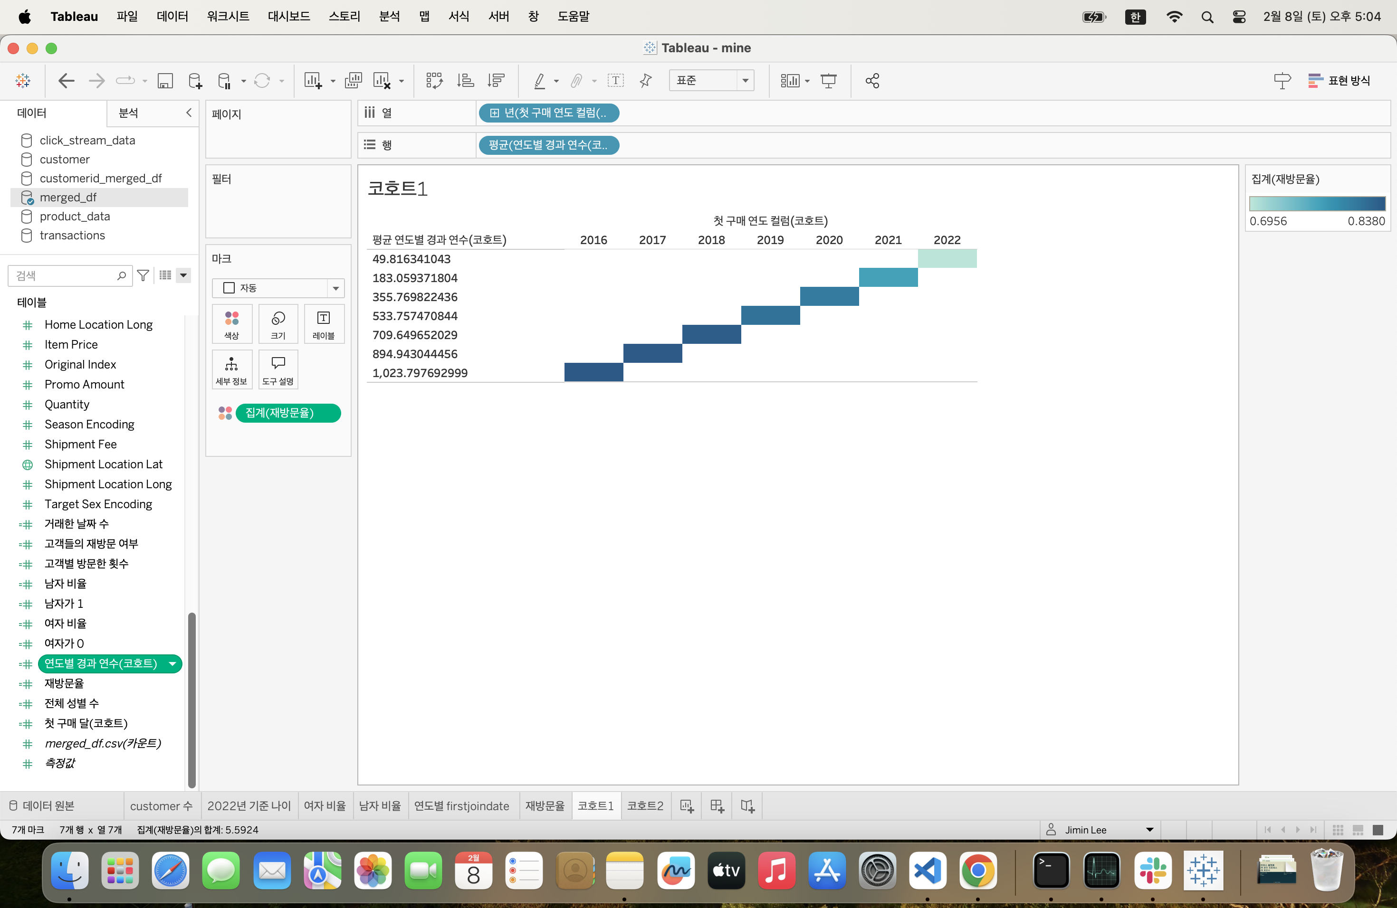This screenshot has width=1397, height=908.
Task: Open presentation mode icon
Action: tap(828, 80)
